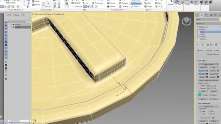Viewport: 221px width, 124px height.
Task: Open Edit menu in scene explorer
Action: [x=23, y=15]
